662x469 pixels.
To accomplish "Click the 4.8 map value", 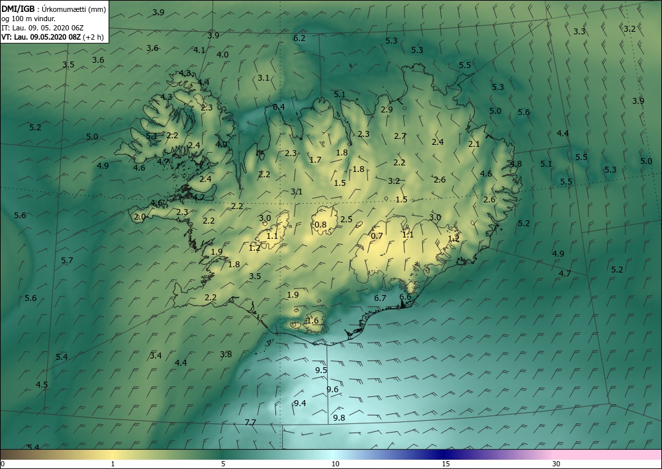I will coord(516,164).
